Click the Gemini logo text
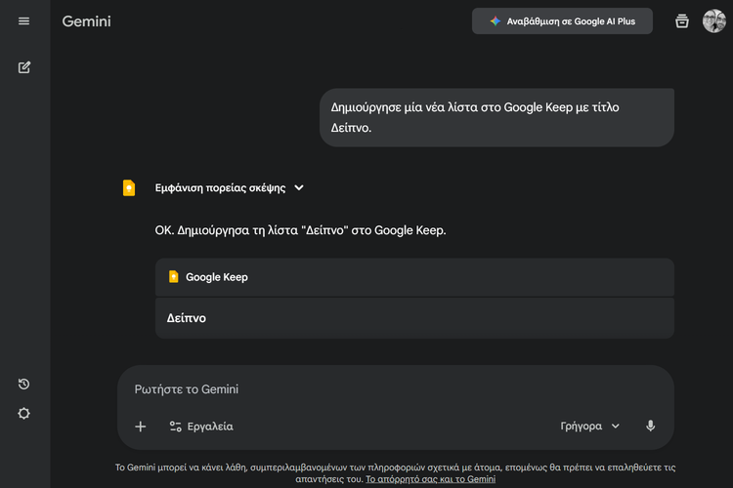Image resolution: width=733 pixels, height=488 pixels. tap(87, 21)
